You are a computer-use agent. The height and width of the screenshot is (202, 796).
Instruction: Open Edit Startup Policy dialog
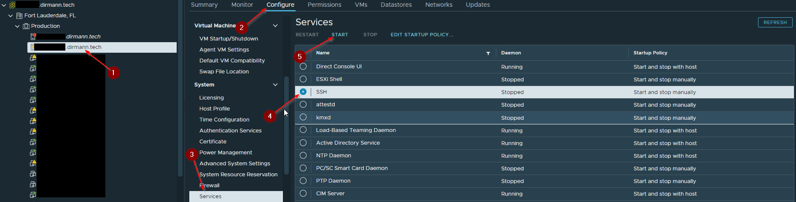click(422, 35)
